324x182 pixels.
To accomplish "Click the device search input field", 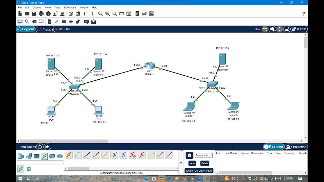I will coord(40,163).
